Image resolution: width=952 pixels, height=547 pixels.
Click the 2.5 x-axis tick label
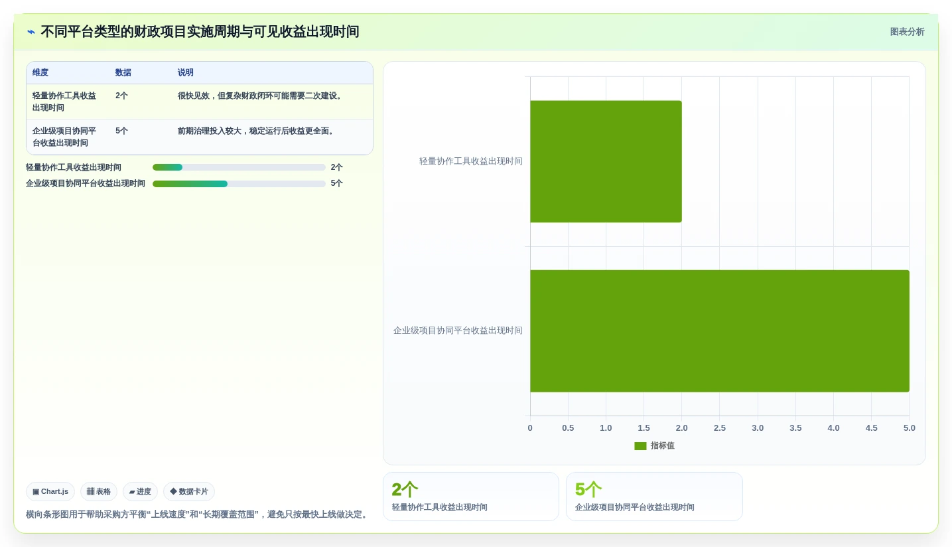coord(720,428)
